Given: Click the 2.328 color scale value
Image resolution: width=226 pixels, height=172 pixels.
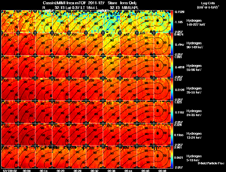Looking at the screenshot, I should coord(178,125).
